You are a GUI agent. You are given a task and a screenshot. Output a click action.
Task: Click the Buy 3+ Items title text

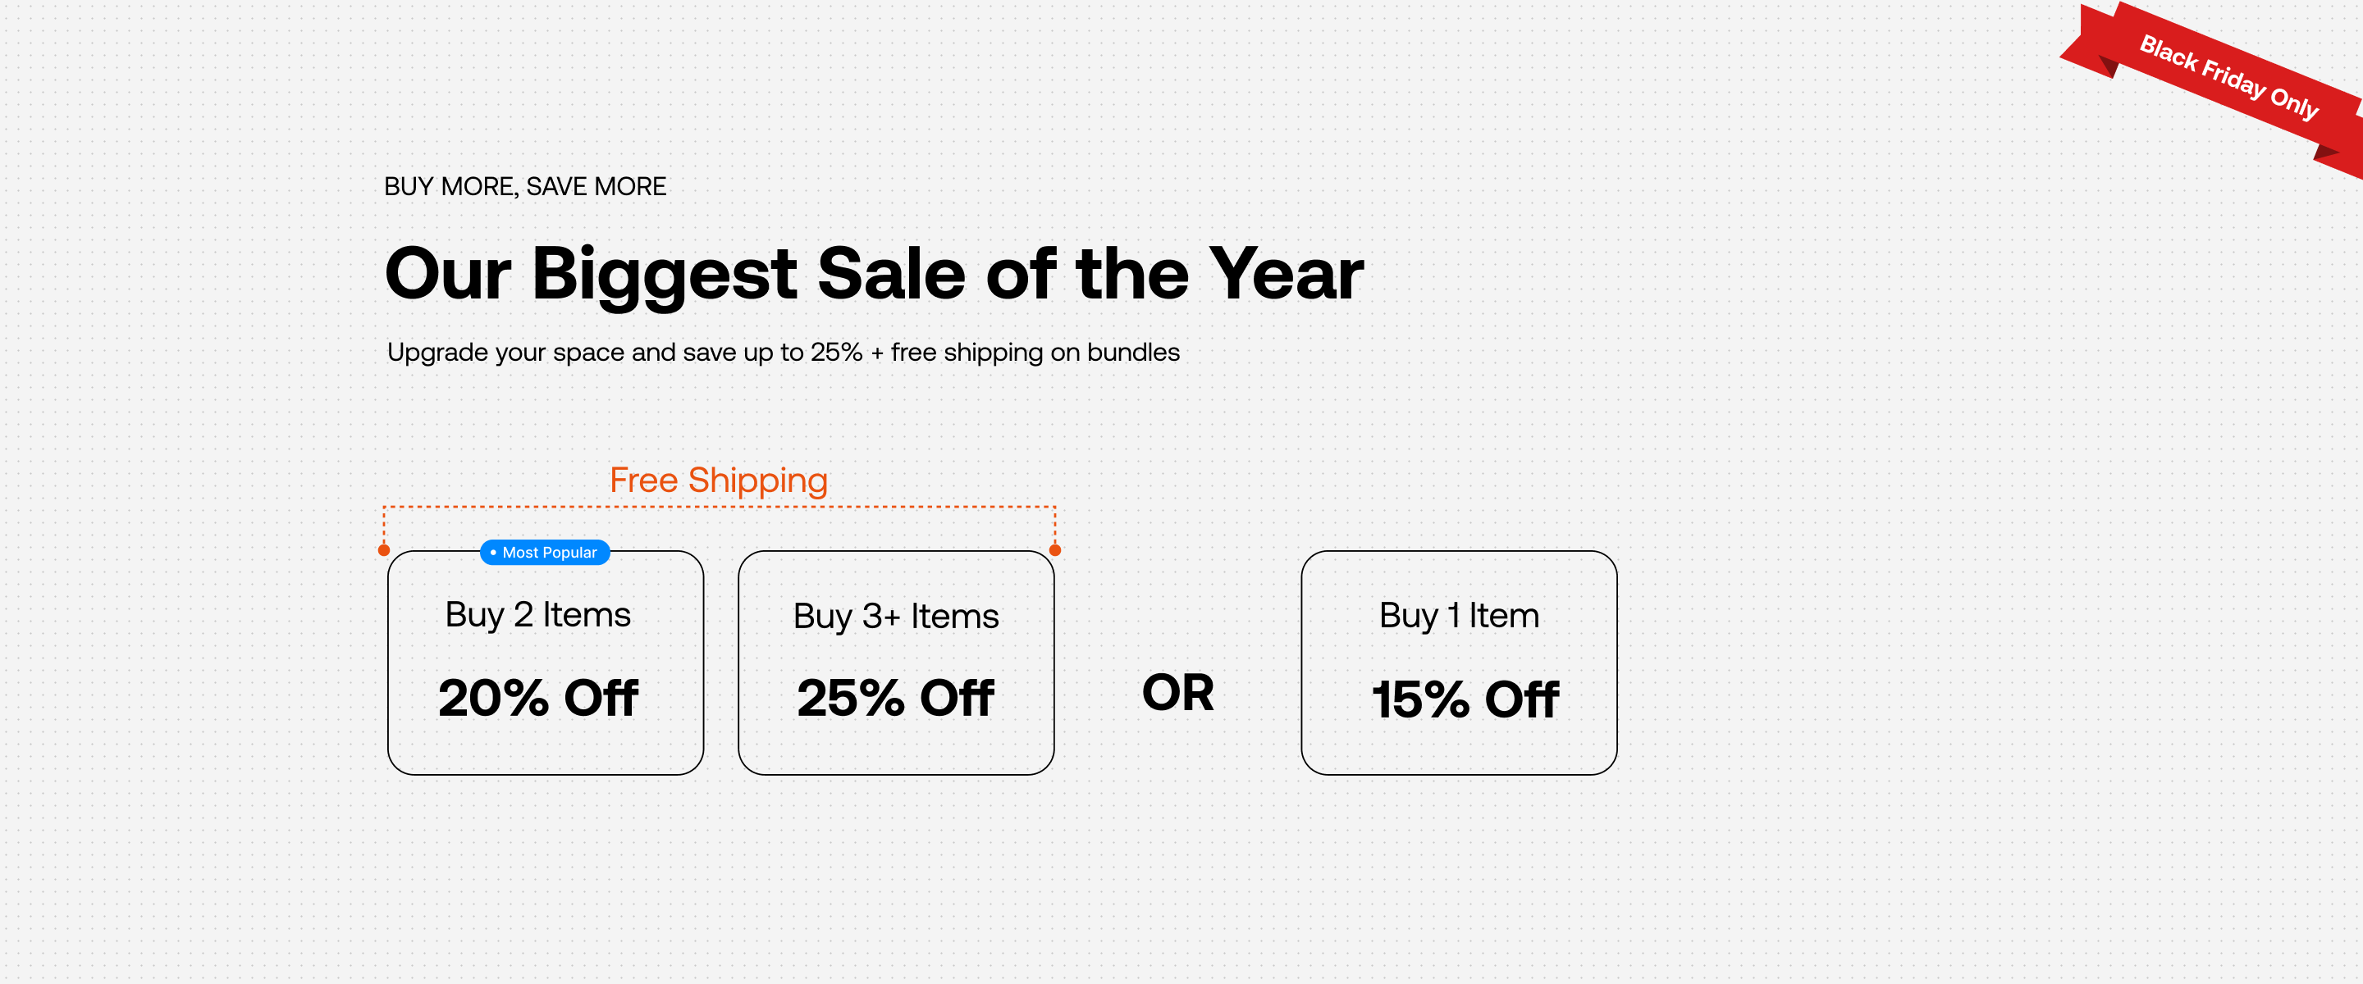(895, 617)
